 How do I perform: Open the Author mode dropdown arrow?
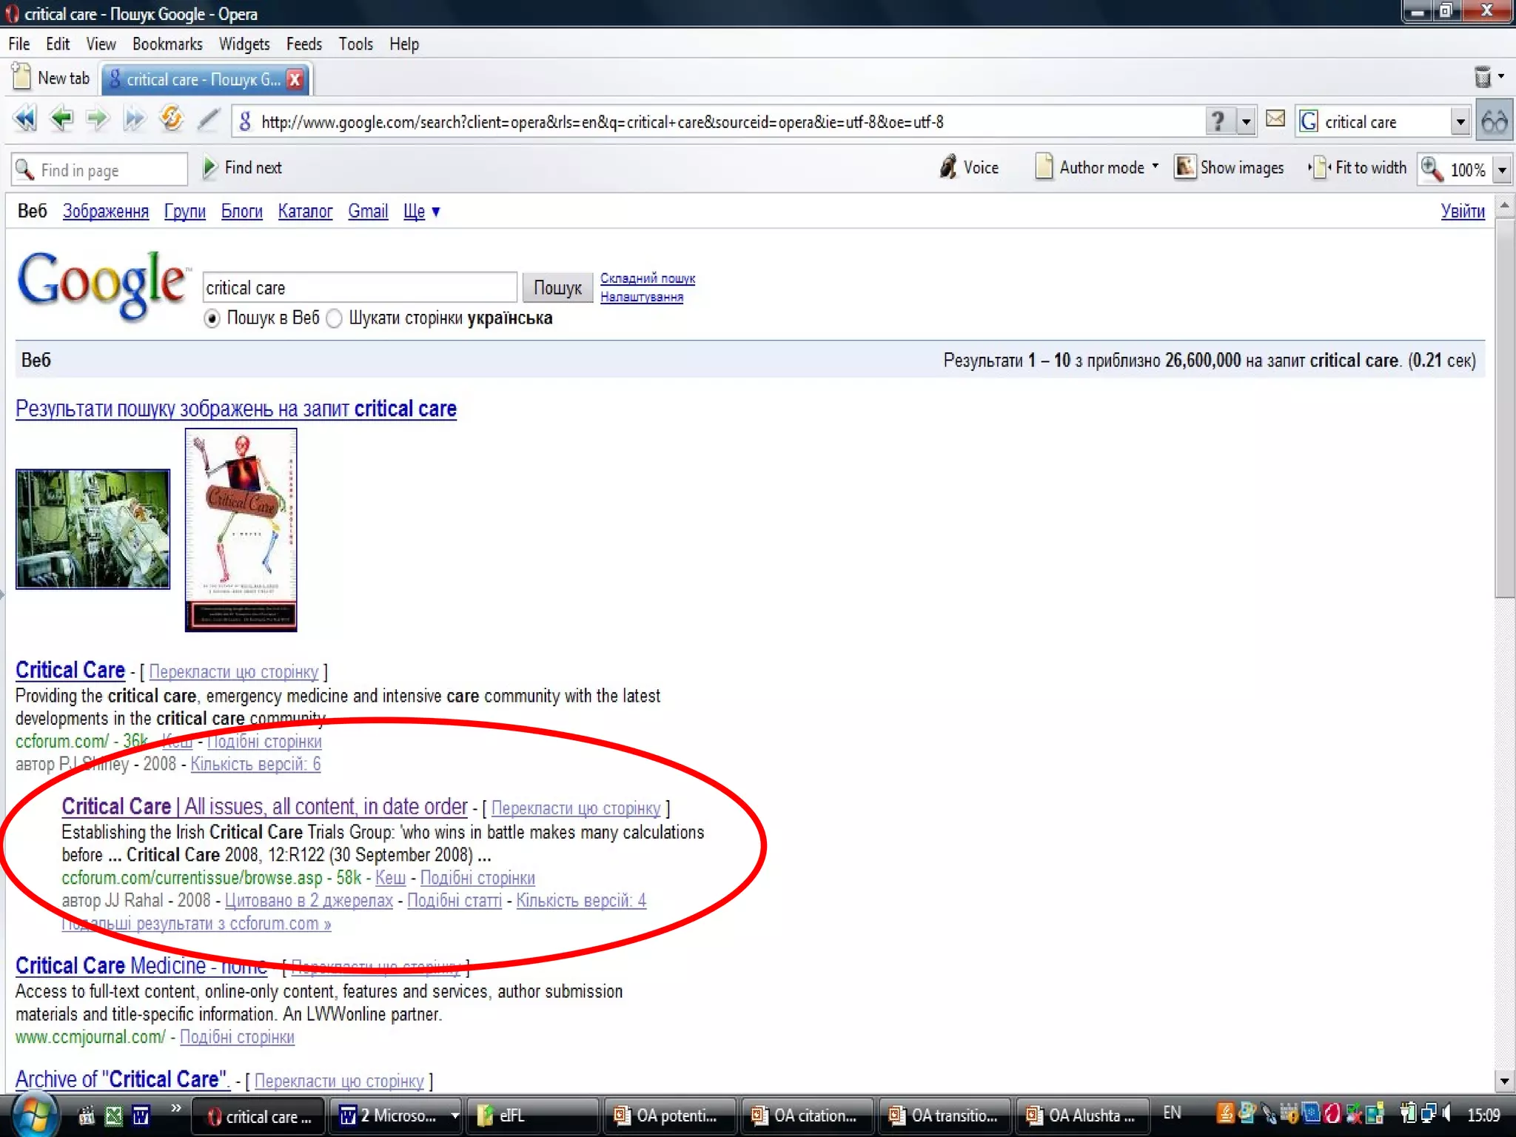click(x=1155, y=167)
